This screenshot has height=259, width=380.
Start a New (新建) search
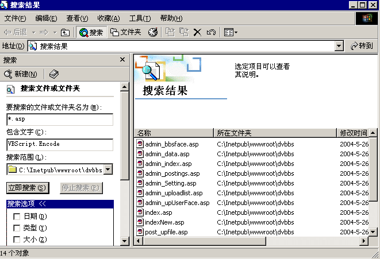[x=21, y=74]
